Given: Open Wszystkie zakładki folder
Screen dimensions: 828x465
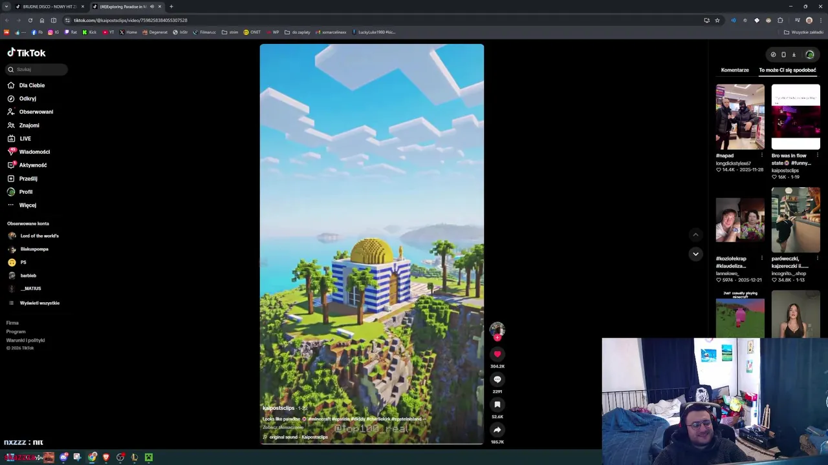Looking at the screenshot, I should click(x=803, y=32).
